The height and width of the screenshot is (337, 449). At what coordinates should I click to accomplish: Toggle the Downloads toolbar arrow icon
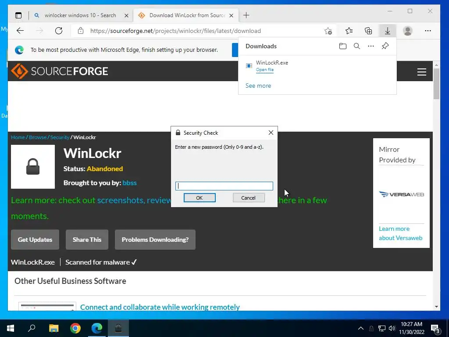click(x=388, y=31)
